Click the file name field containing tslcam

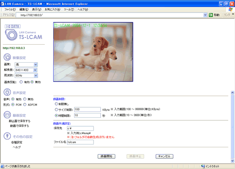(x=80, y=142)
